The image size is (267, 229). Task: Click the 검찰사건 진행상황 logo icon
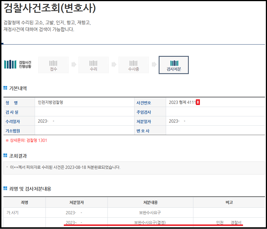(x=10, y=64)
